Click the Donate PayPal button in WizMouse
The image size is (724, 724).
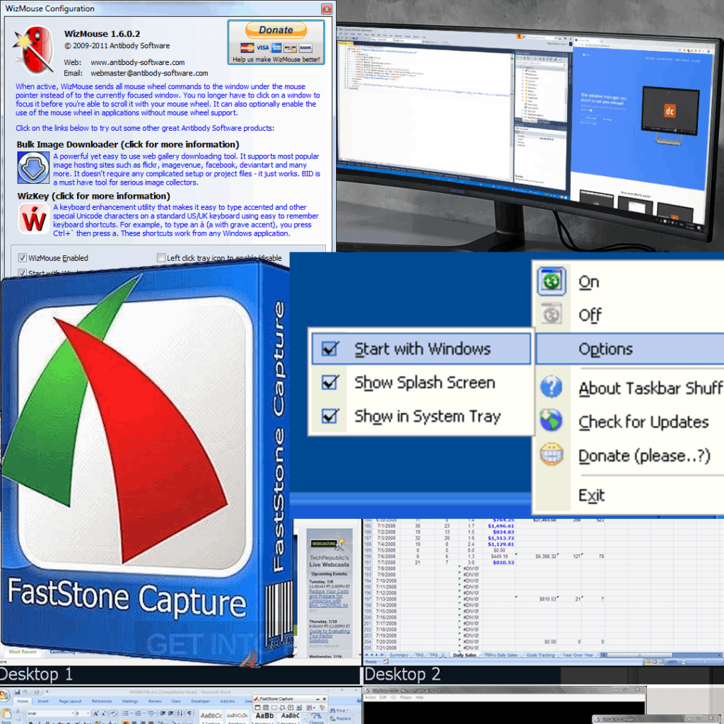[275, 30]
